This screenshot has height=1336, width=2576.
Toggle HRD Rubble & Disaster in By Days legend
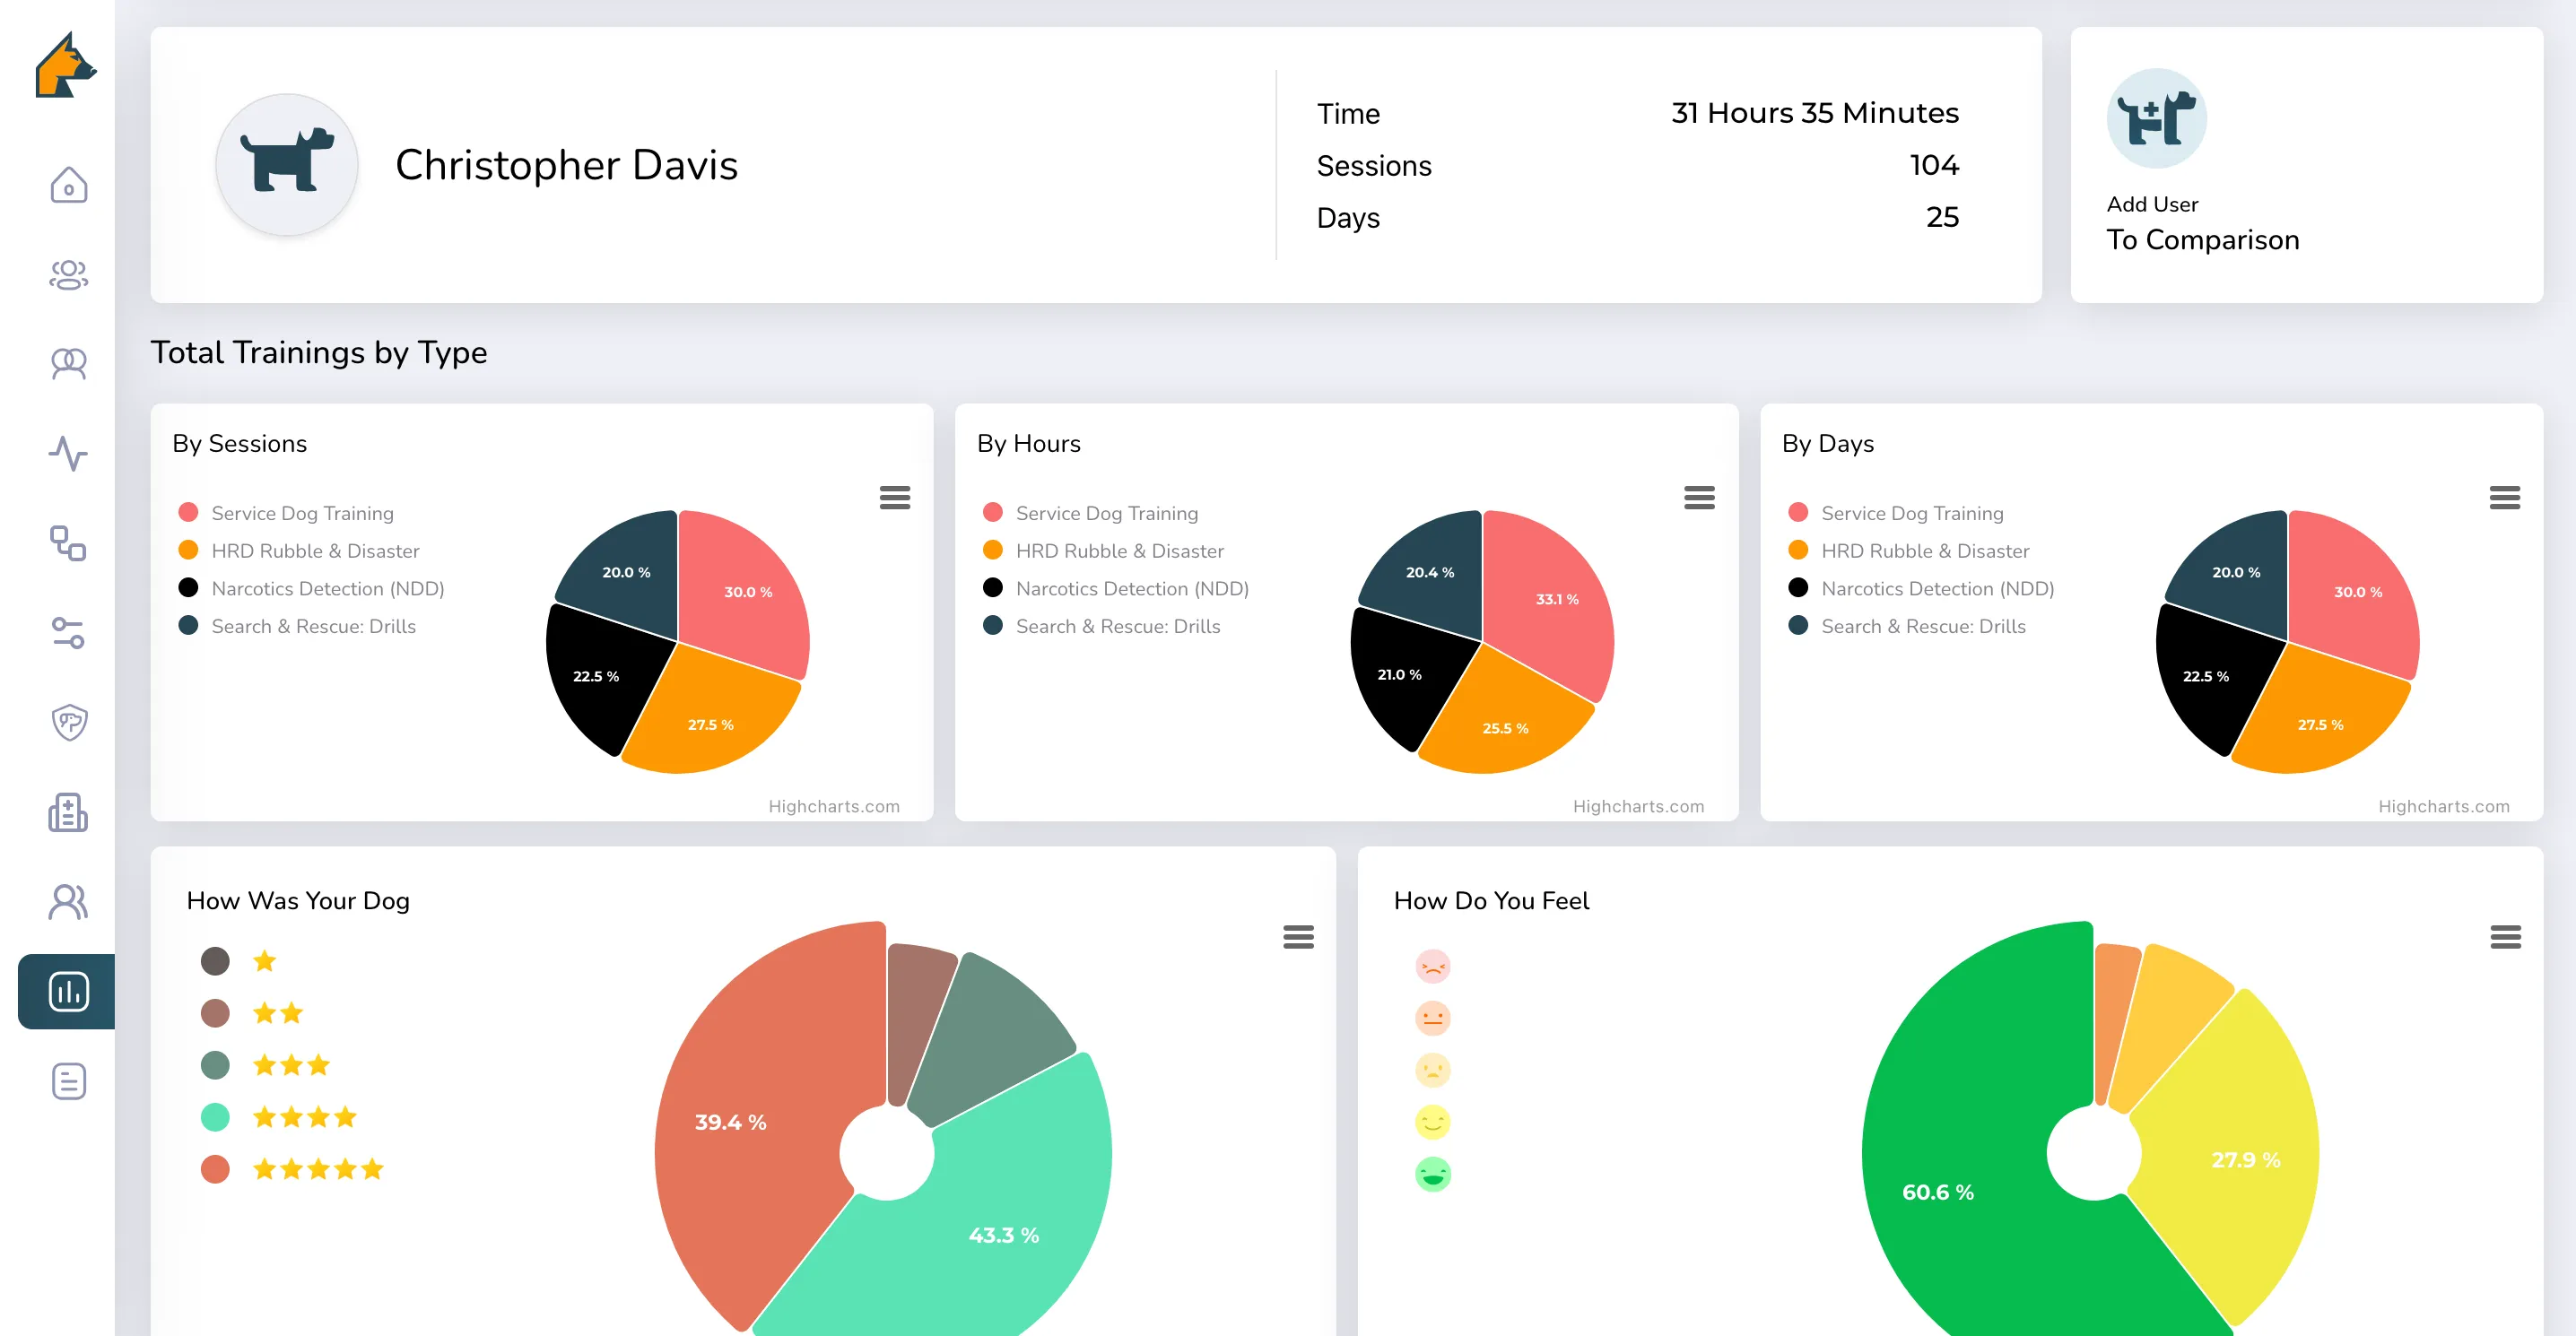pyautogui.click(x=1908, y=551)
